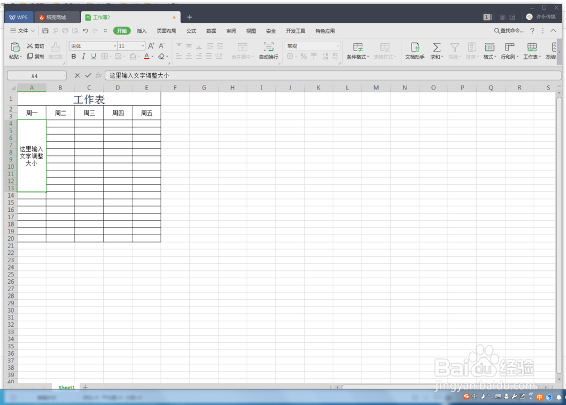Click the increase indent icon

coord(220,46)
